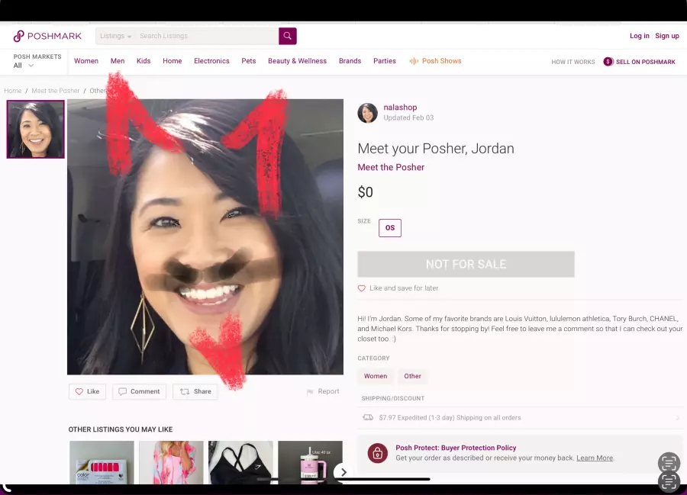This screenshot has height=495, width=687.
Task: Click the Share button under the photo
Action: coord(195,391)
